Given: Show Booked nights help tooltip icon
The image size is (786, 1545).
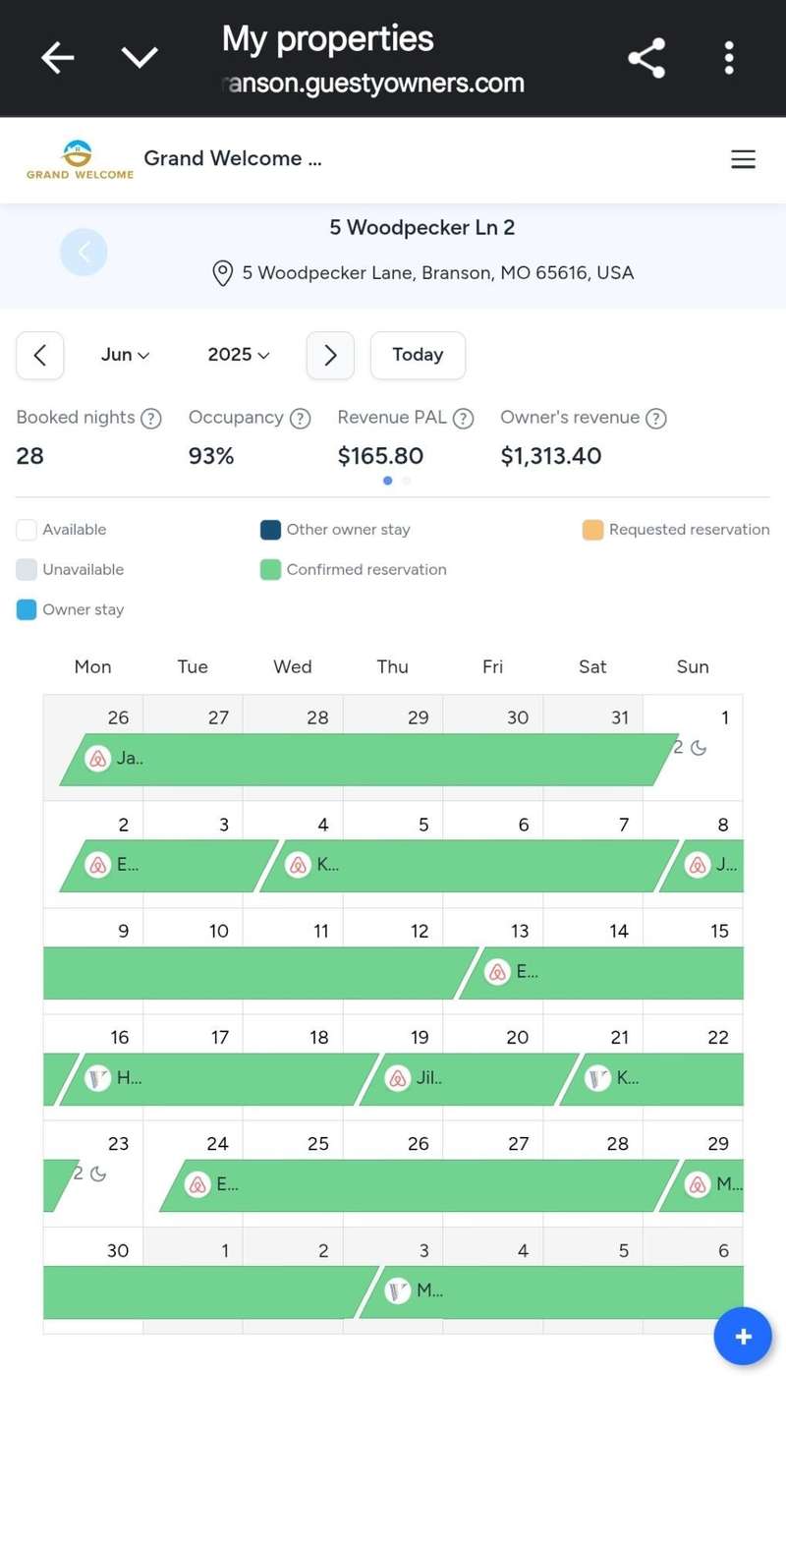Looking at the screenshot, I should 150,419.
